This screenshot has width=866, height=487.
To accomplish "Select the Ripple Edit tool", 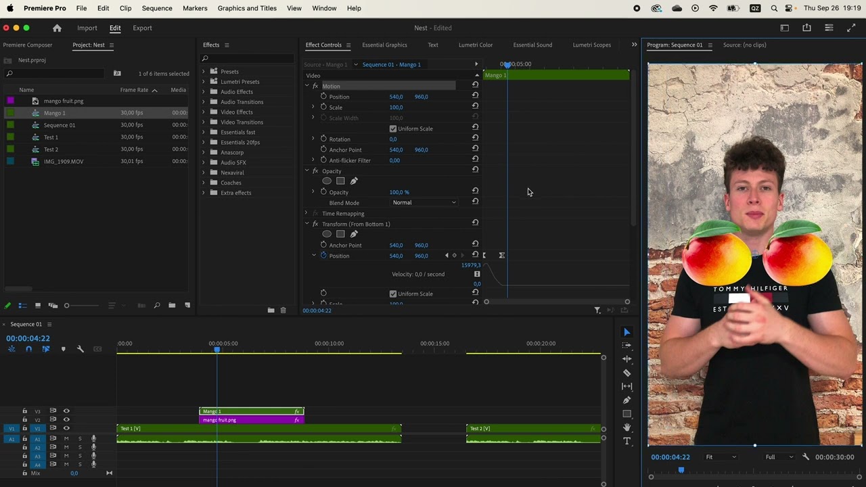I will tap(626, 358).
